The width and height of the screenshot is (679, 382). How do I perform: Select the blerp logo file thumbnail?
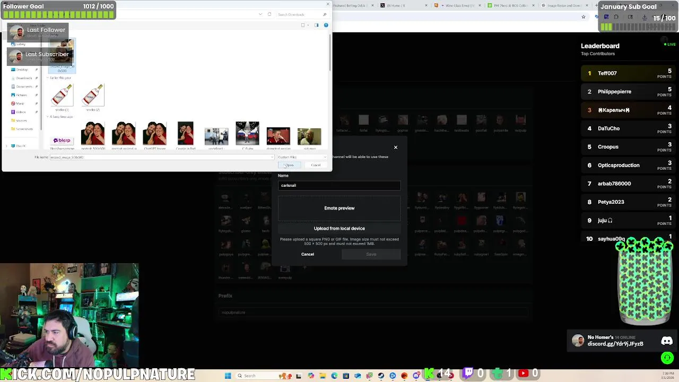coord(62,140)
